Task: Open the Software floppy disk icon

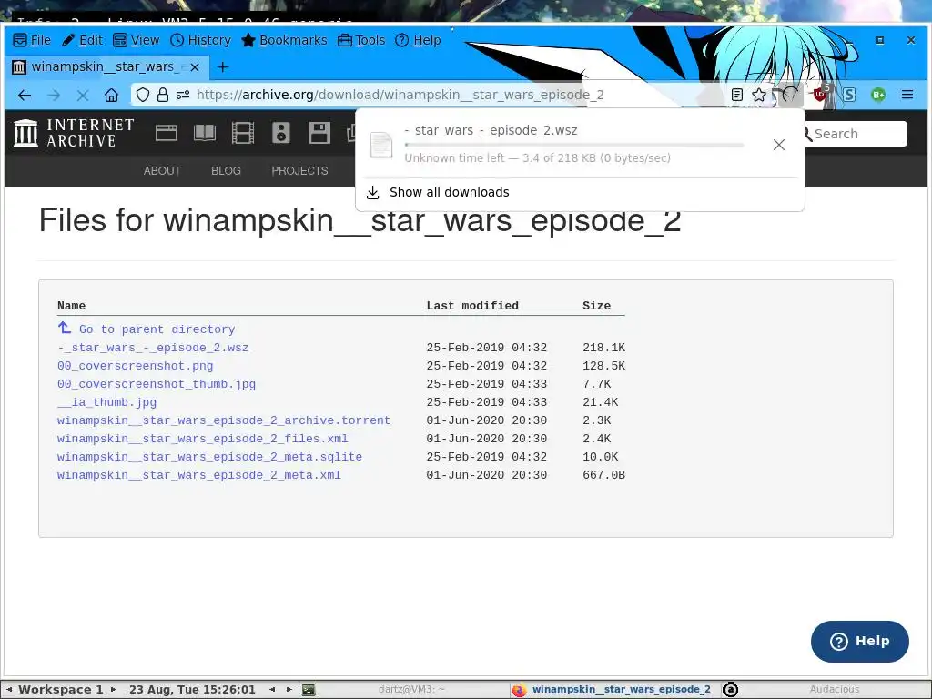Action: tap(319, 133)
